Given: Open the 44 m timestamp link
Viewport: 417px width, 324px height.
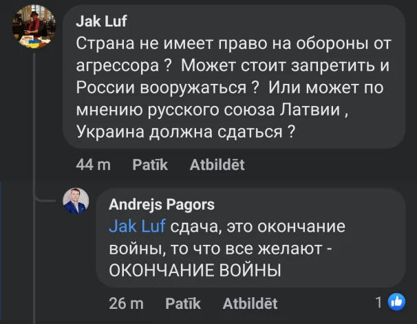Looking at the screenshot, I should tap(93, 164).
